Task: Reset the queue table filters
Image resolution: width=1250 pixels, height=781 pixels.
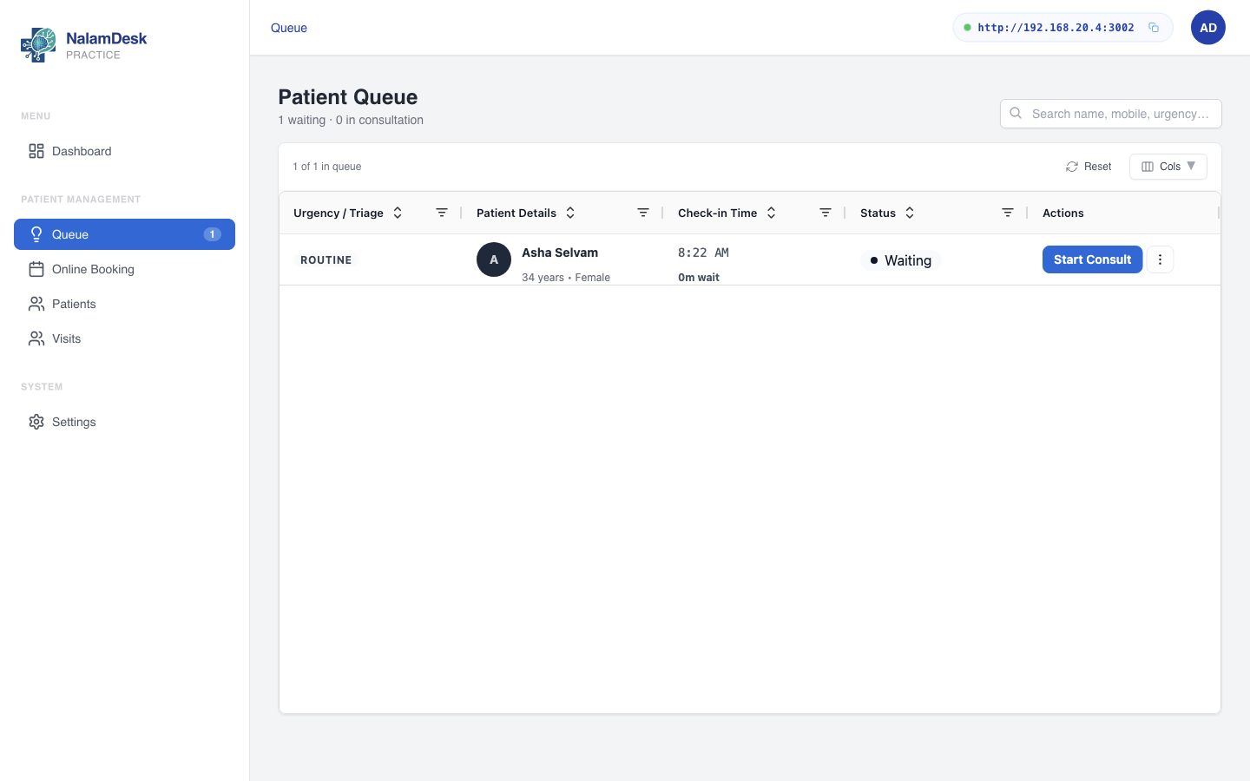Action: (1089, 167)
